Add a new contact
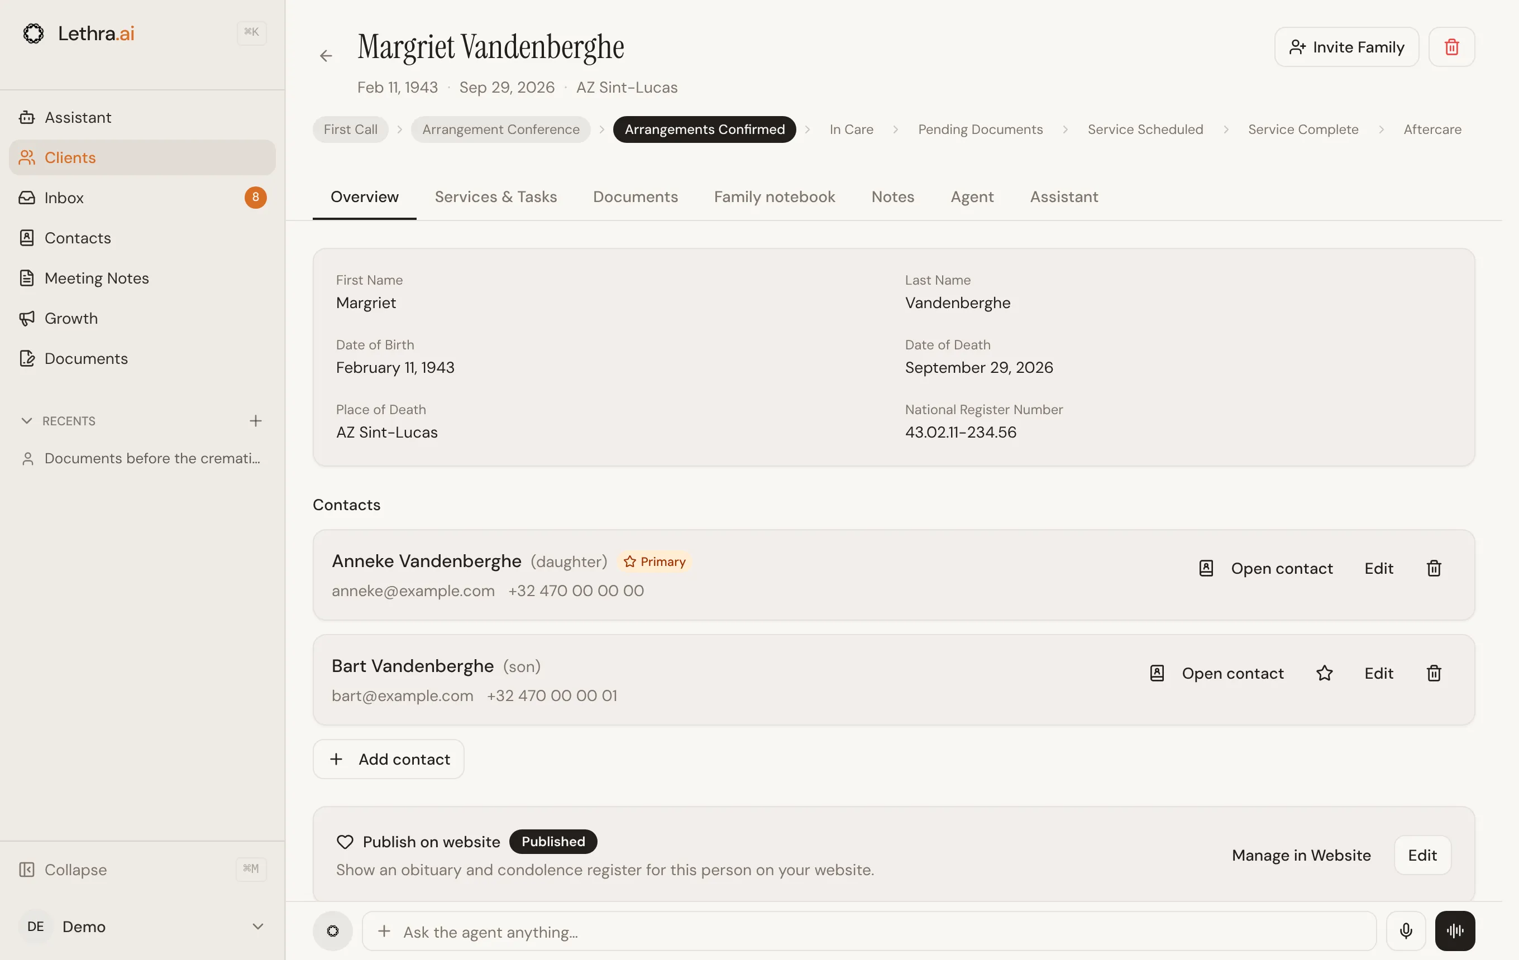The height and width of the screenshot is (960, 1519). click(389, 760)
